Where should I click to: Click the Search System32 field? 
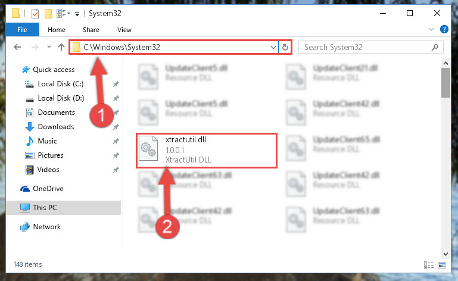coord(366,47)
